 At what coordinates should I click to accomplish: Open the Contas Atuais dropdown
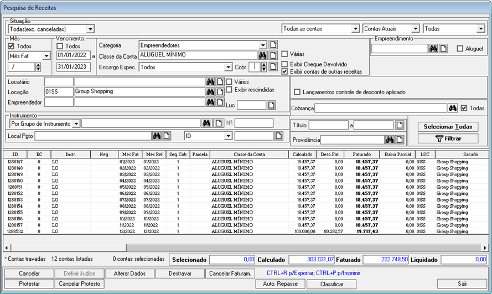(x=416, y=29)
